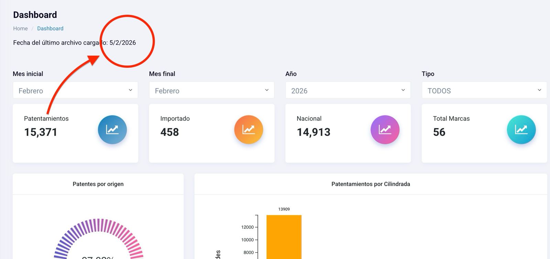The height and width of the screenshot is (259, 550).
Task: Expand the Mes final month selector
Action: [x=211, y=90]
